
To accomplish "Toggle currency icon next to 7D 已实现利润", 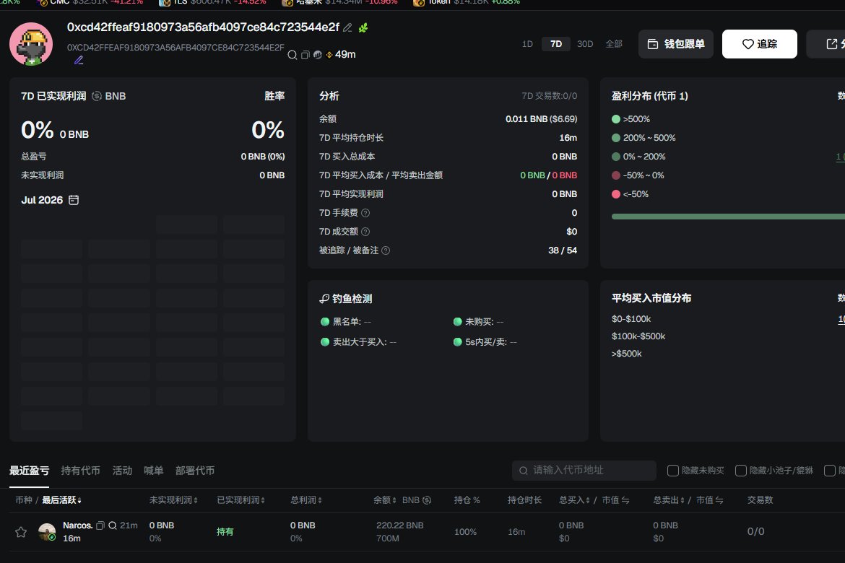I will pyautogui.click(x=97, y=96).
